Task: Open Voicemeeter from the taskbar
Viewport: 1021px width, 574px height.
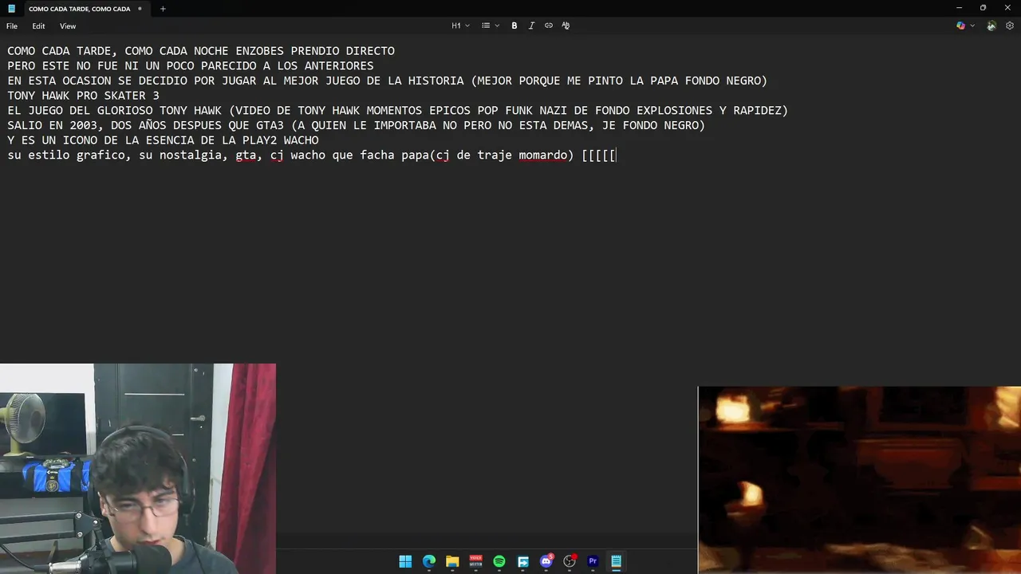Action: [x=476, y=561]
